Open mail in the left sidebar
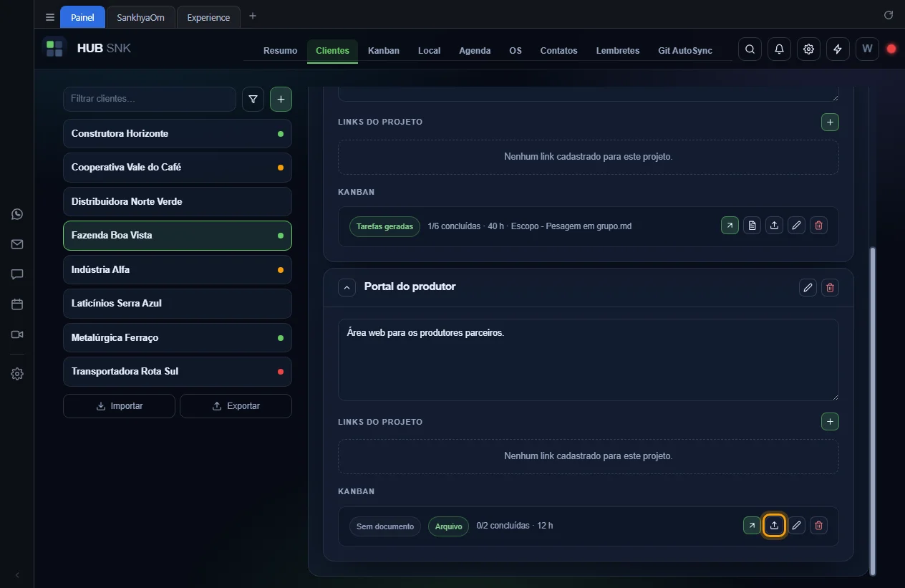 (x=17, y=244)
